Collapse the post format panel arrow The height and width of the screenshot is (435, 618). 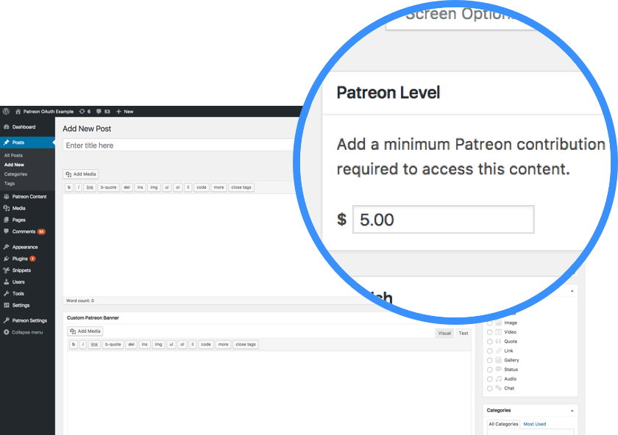[572, 291]
